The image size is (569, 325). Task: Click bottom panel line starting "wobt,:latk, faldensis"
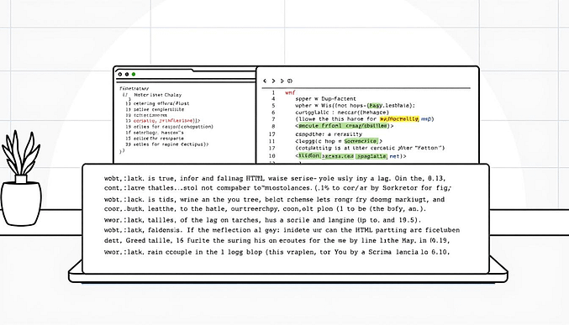click(282, 230)
